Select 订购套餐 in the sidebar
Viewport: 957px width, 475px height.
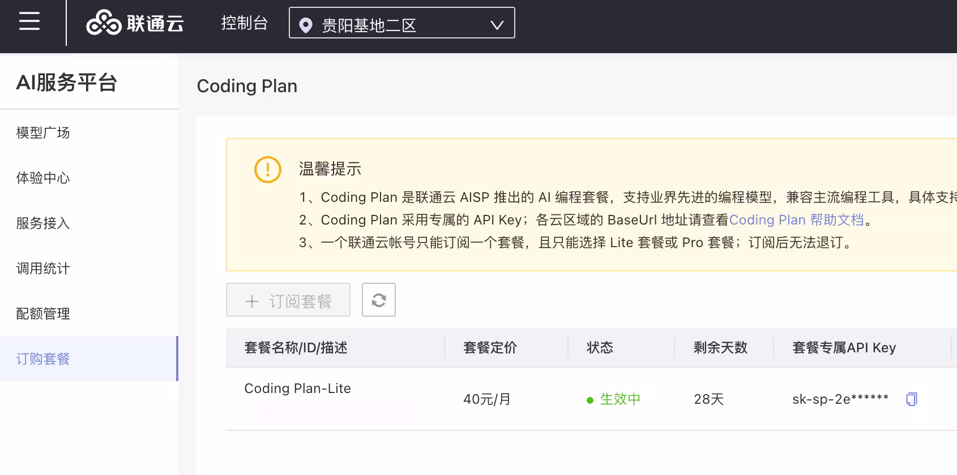(x=89, y=359)
